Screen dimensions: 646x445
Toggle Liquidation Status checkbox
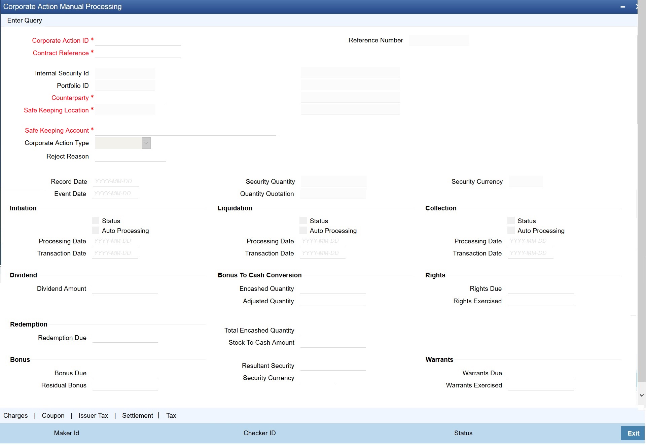coord(303,221)
